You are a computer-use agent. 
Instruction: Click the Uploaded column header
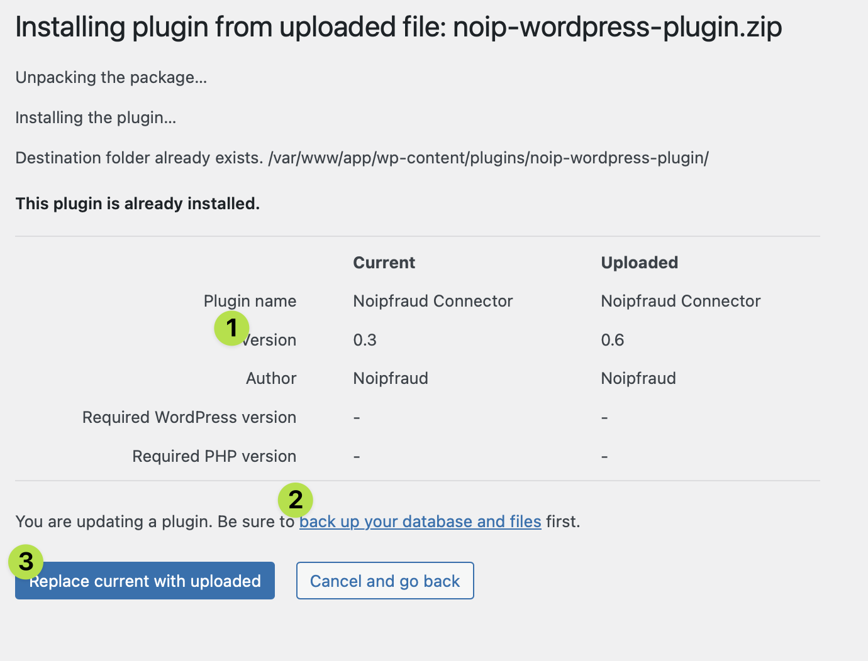click(639, 263)
